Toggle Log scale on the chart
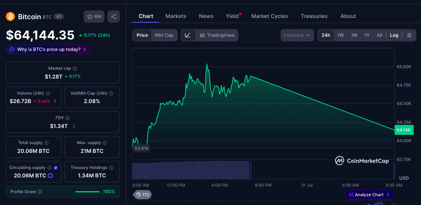The width and height of the screenshot is (421, 205). 394,35
